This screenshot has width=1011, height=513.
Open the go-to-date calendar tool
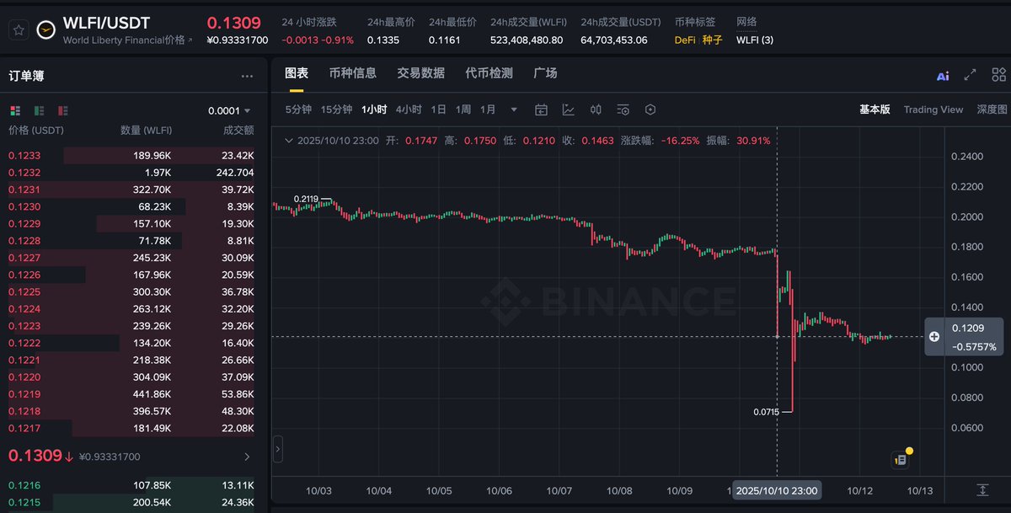542,110
